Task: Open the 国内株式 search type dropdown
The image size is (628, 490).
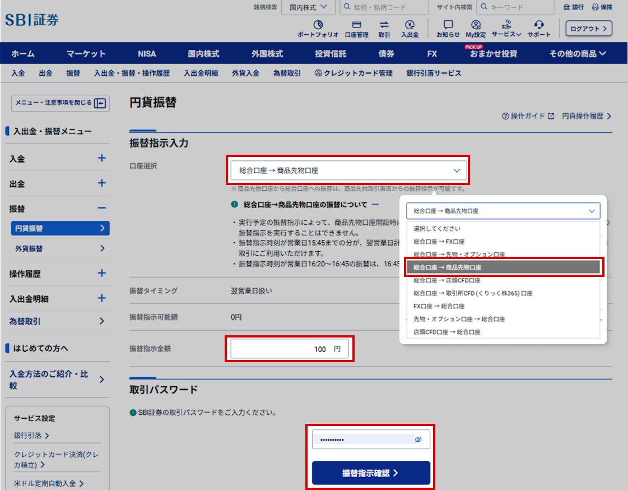Action: click(308, 7)
